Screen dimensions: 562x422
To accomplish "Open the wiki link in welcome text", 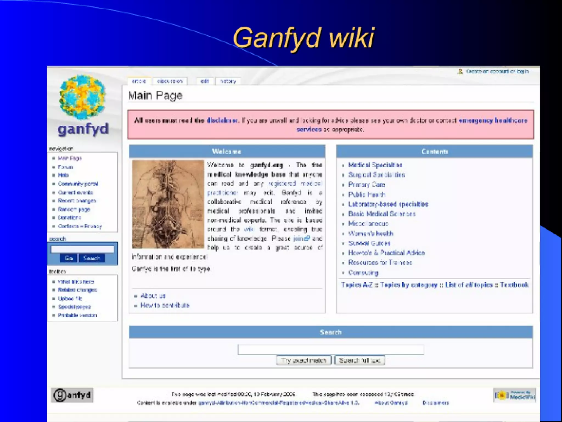I will click(x=249, y=229).
